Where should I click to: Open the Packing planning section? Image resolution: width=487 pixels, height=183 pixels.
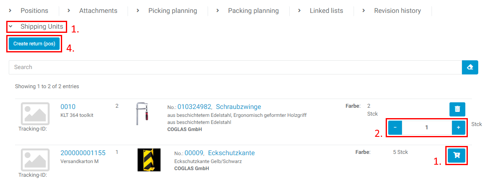pyautogui.click(x=248, y=11)
